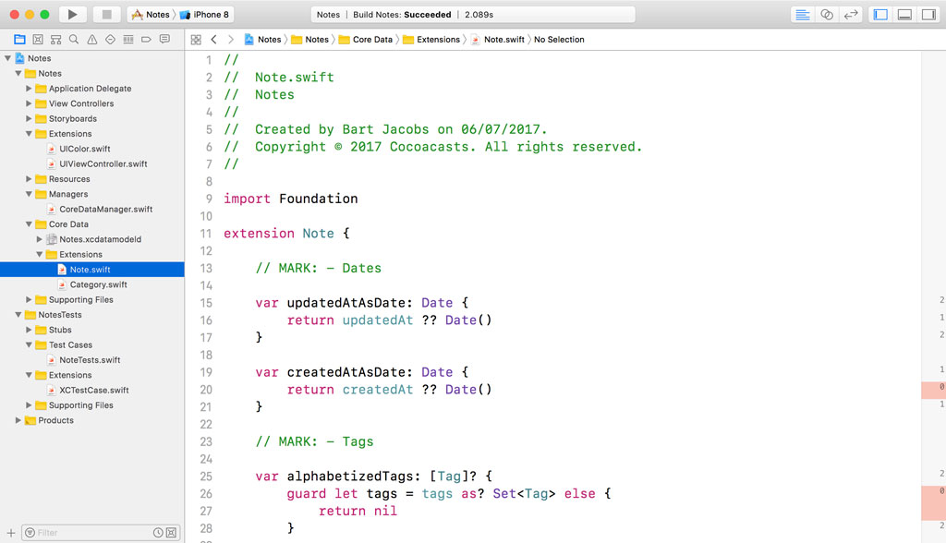Screen dimensions: 946x543
Task: Run the Notes scheme with the play button
Action: coord(72,14)
